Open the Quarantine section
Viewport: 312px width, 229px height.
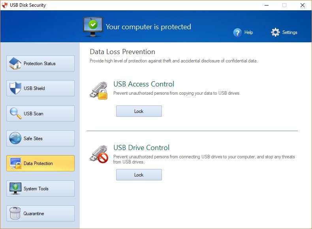tap(40, 214)
